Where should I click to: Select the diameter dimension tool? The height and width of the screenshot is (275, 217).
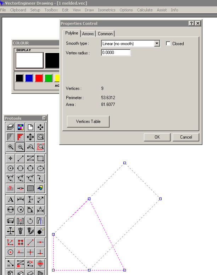[11, 210]
